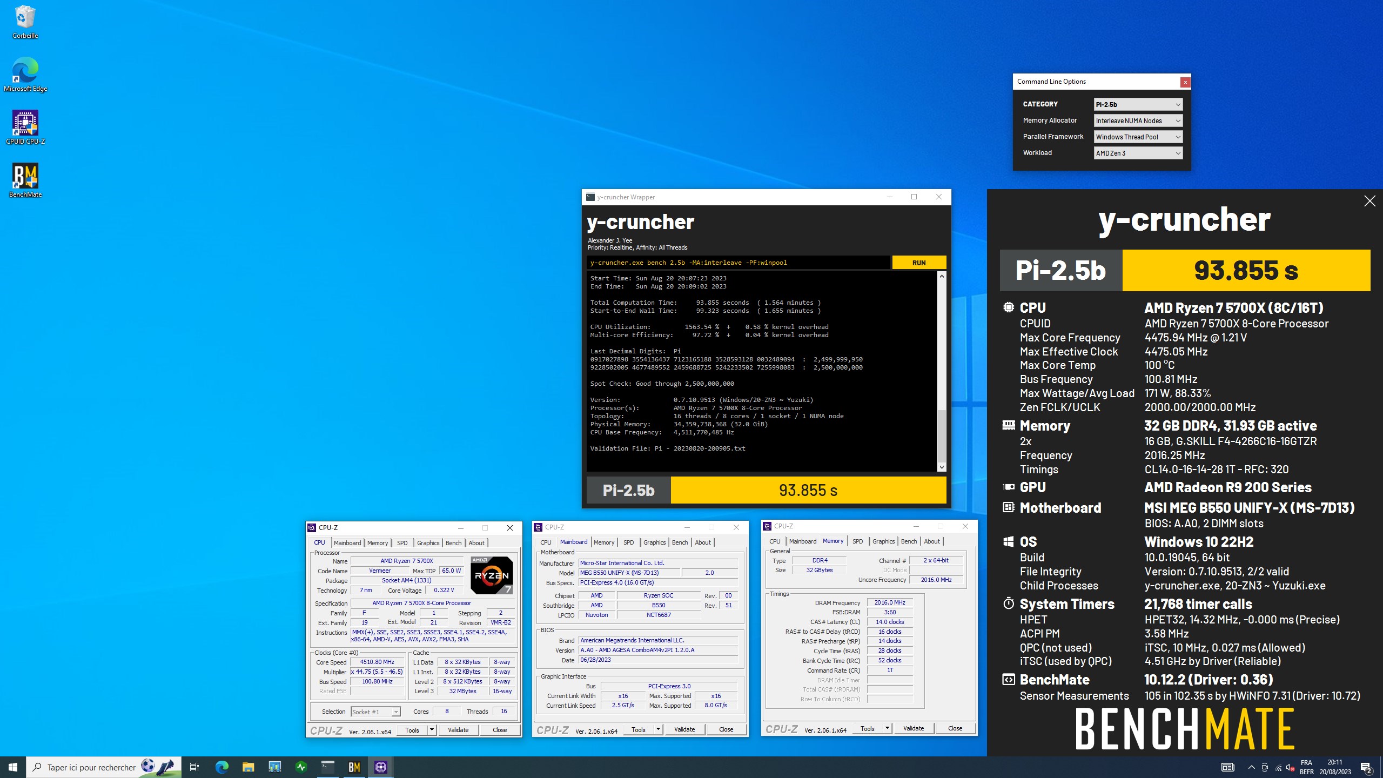
Task: Switch to BenchMate via its BM taskbar icon
Action: [x=354, y=767]
